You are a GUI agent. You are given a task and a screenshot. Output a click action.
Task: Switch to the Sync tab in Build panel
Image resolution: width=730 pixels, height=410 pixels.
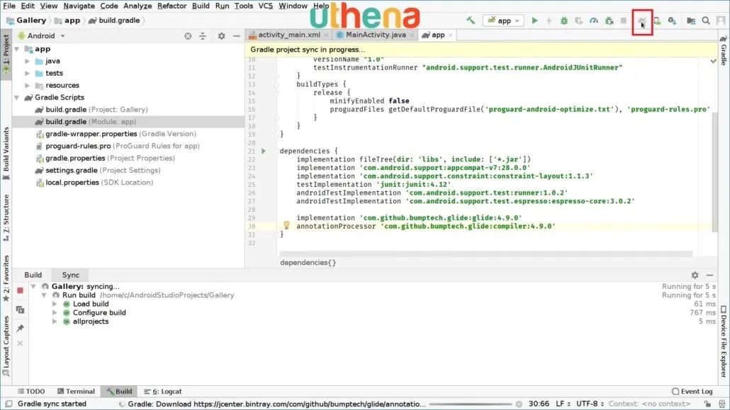point(71,275)
